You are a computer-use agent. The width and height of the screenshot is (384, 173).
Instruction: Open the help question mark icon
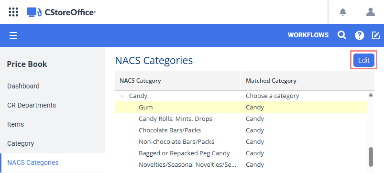(360, 35)
